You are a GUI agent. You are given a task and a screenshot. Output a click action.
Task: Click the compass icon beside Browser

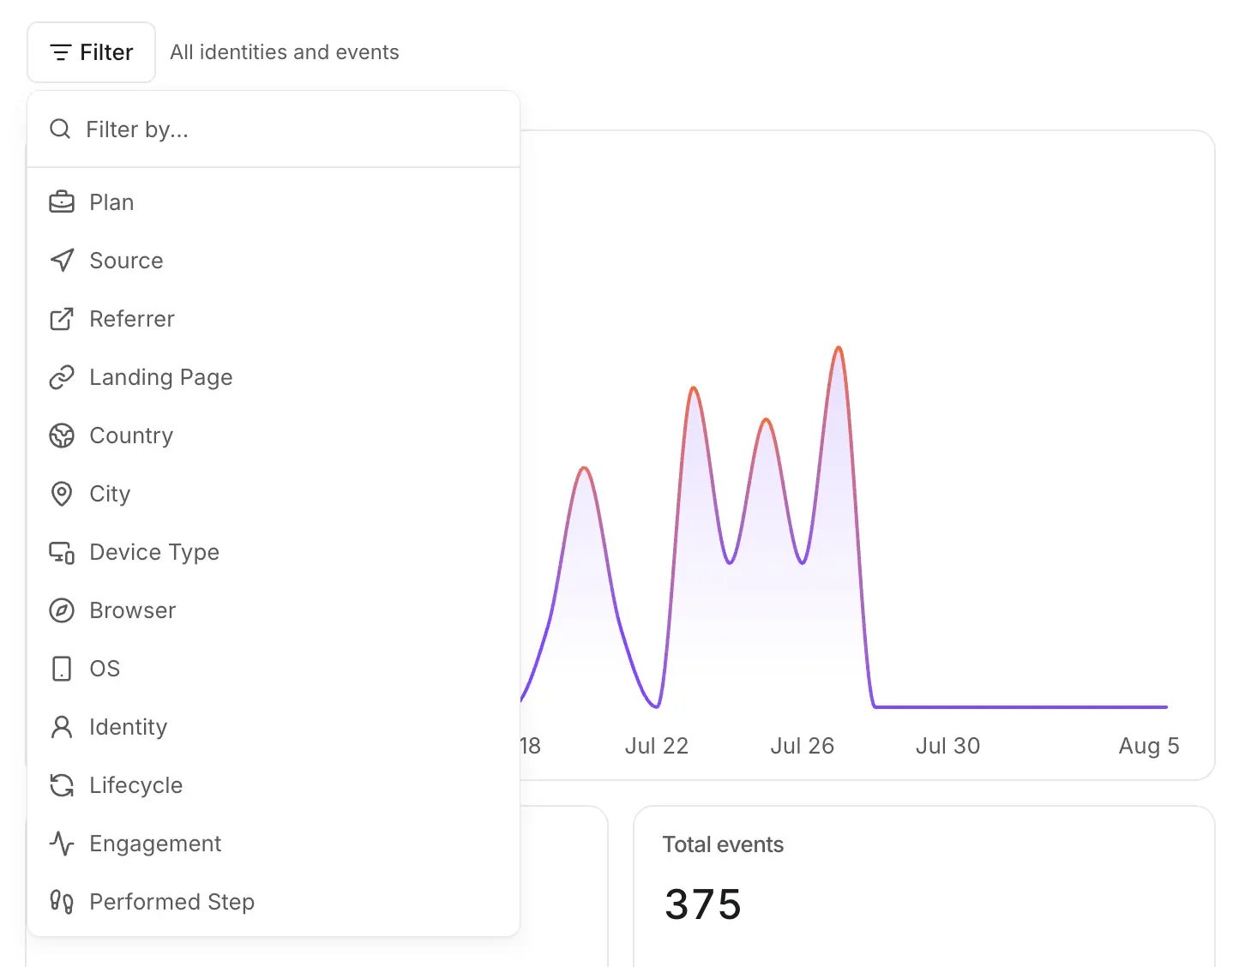62,610
